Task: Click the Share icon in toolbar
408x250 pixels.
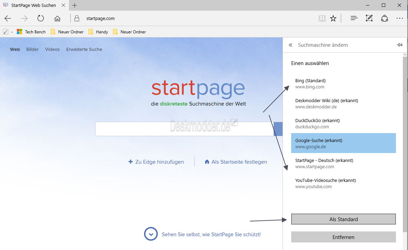Action: tap(384, 18)
